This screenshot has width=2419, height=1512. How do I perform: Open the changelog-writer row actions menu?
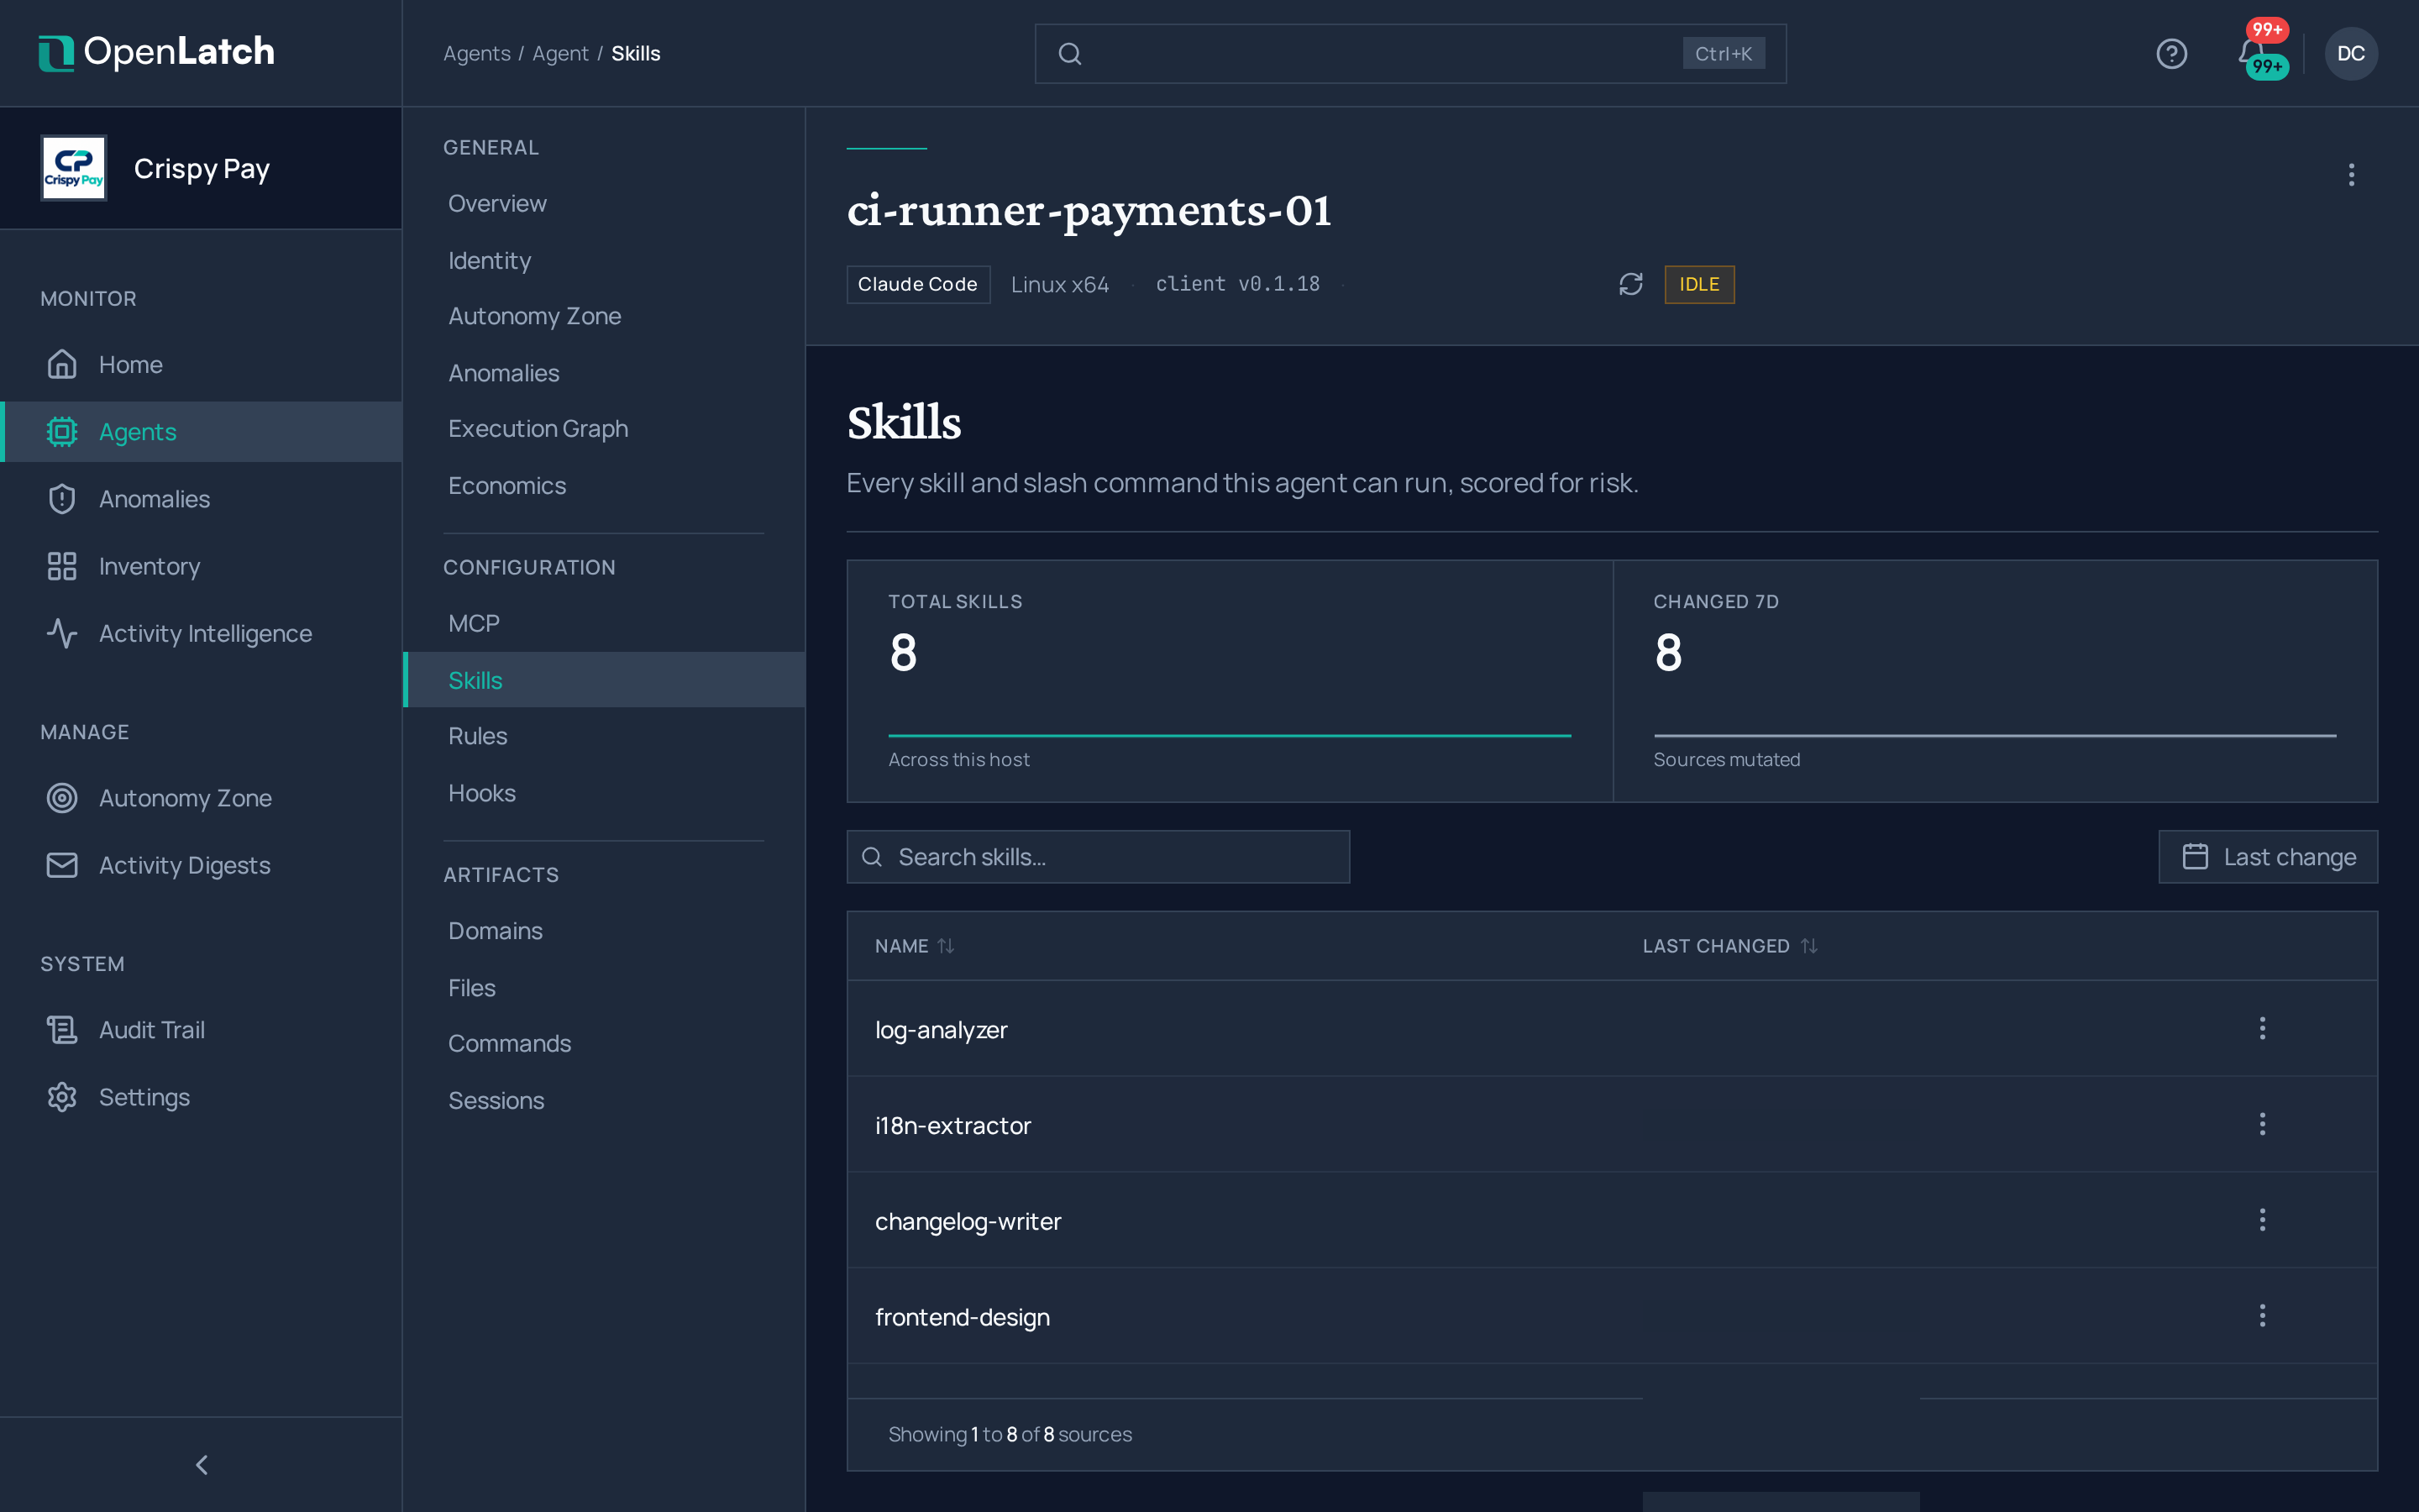click(x=2262, y=1220)
